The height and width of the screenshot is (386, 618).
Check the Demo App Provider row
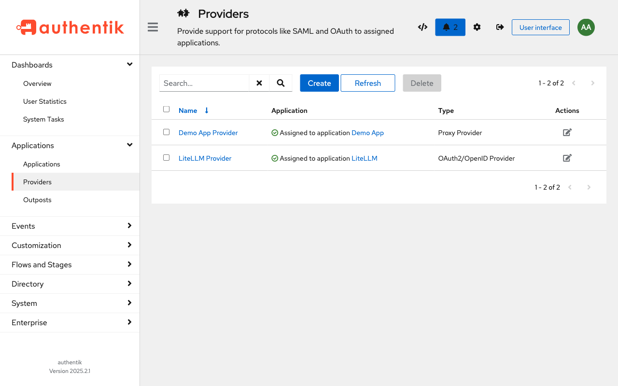(167, 132)
